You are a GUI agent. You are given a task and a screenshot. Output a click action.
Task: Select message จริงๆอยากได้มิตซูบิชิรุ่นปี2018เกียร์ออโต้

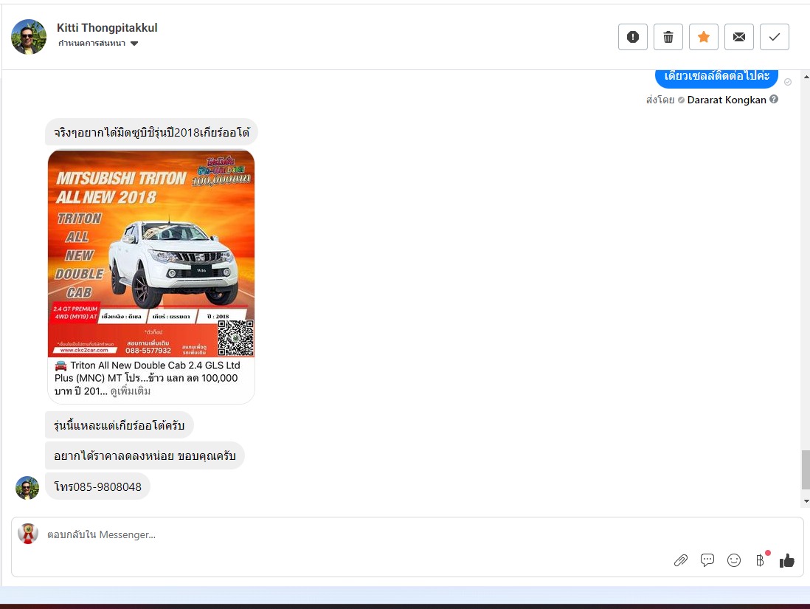[151, 132]
